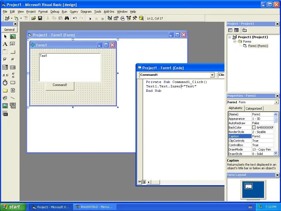Click the Add Standard EXE Project toolbar icon

7,18
